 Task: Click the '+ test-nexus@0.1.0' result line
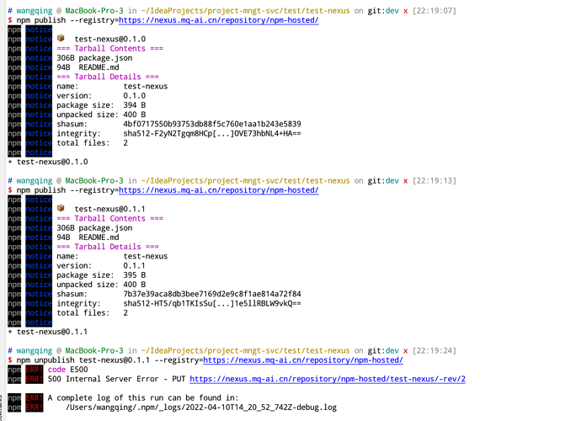(48, 162)
